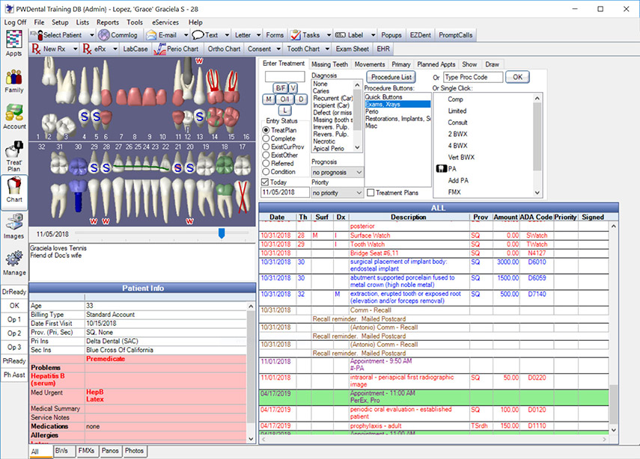This screenshot has height=459, width=640.
Task: Select the ExistOther entry status
Action: (x=266, y=155)
